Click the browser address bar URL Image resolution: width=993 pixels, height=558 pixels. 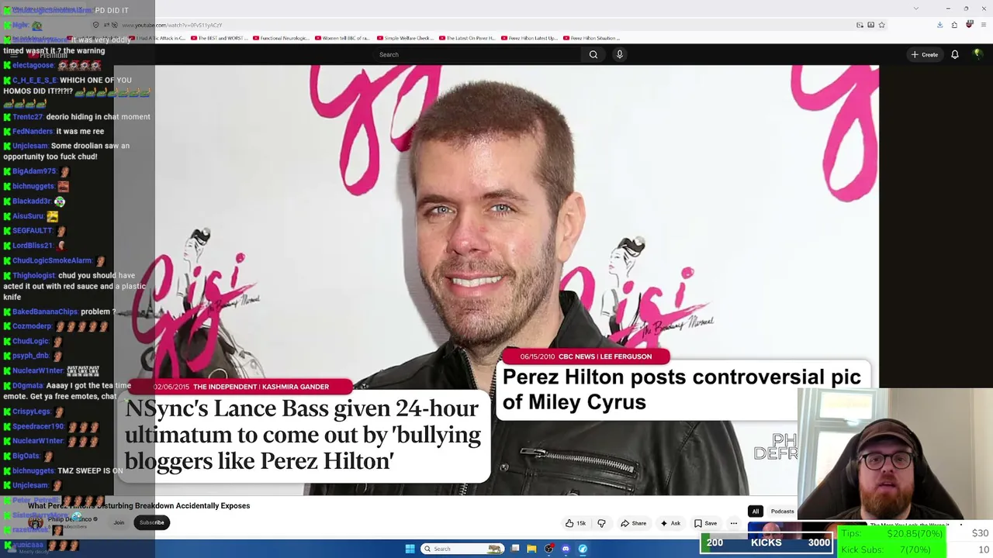click(172, 25)
